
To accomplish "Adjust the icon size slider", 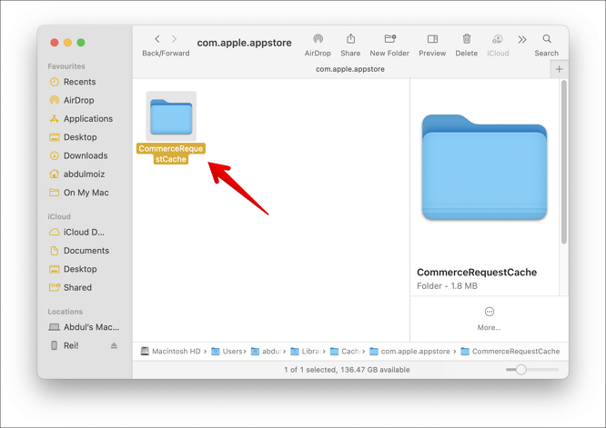I will (521, 370).
